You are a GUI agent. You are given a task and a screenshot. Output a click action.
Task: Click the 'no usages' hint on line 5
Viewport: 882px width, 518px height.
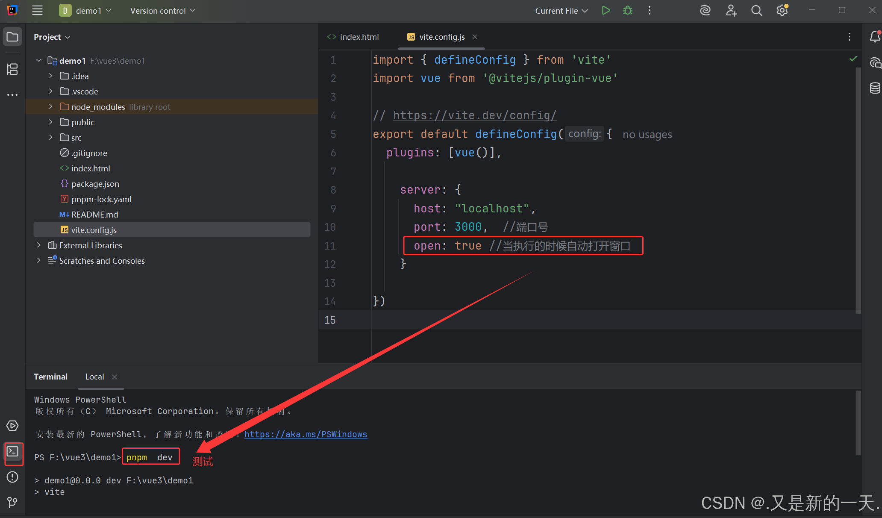(x=647, y=135)
